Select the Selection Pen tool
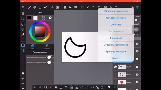This screenshot has width=161, height=90. (x=93, y=7)
